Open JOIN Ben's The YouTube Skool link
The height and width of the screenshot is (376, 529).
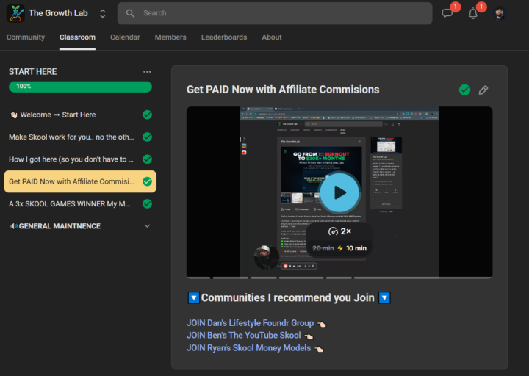[244, 335]
